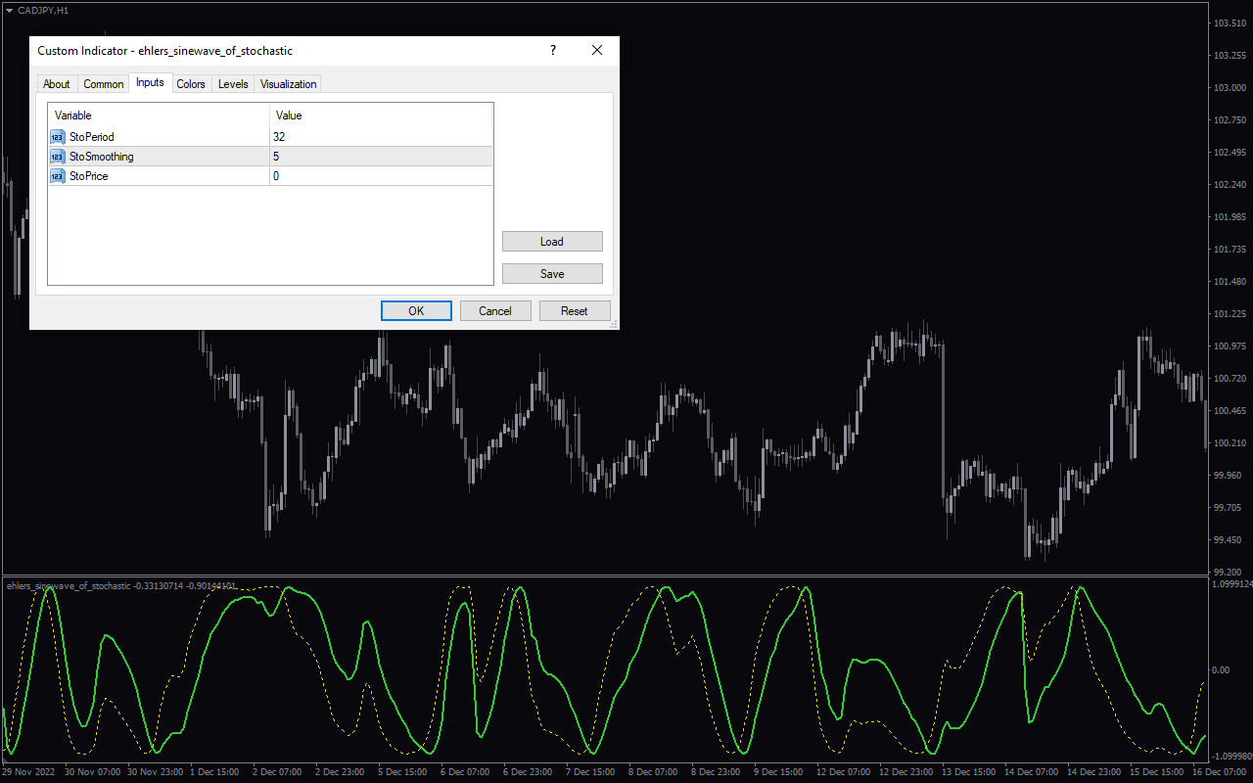This screenshot has width=1253, height=783.
Task: Switch to the About tab
Action: [x=57, y=84]
